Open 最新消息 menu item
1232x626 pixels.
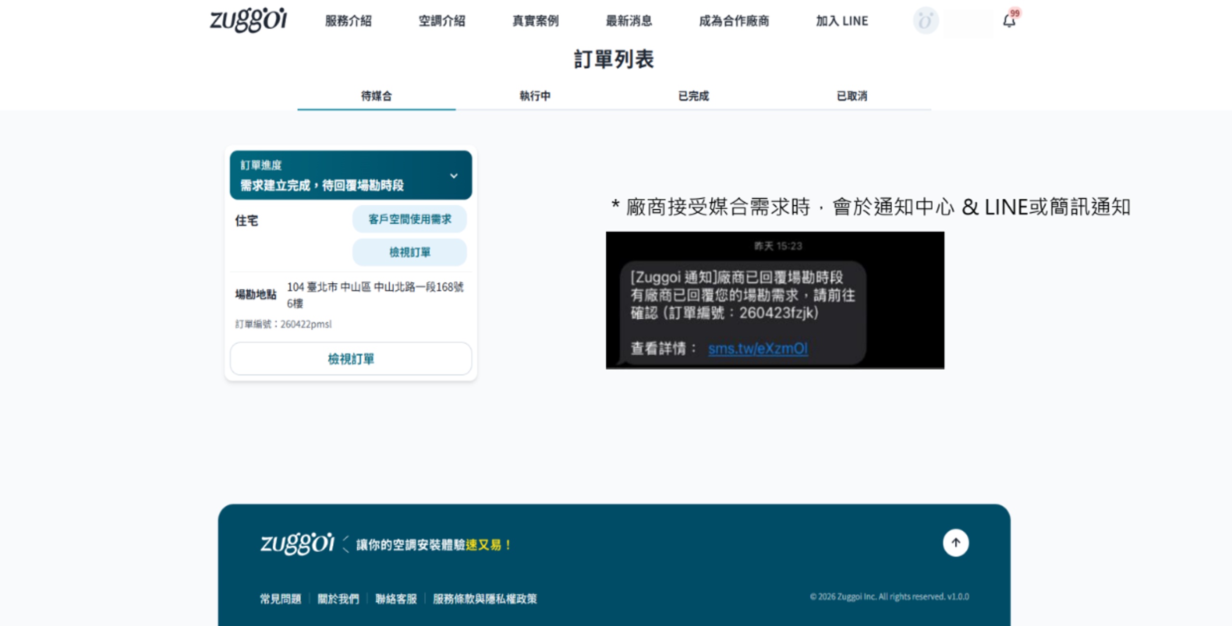tap(629, 21)
